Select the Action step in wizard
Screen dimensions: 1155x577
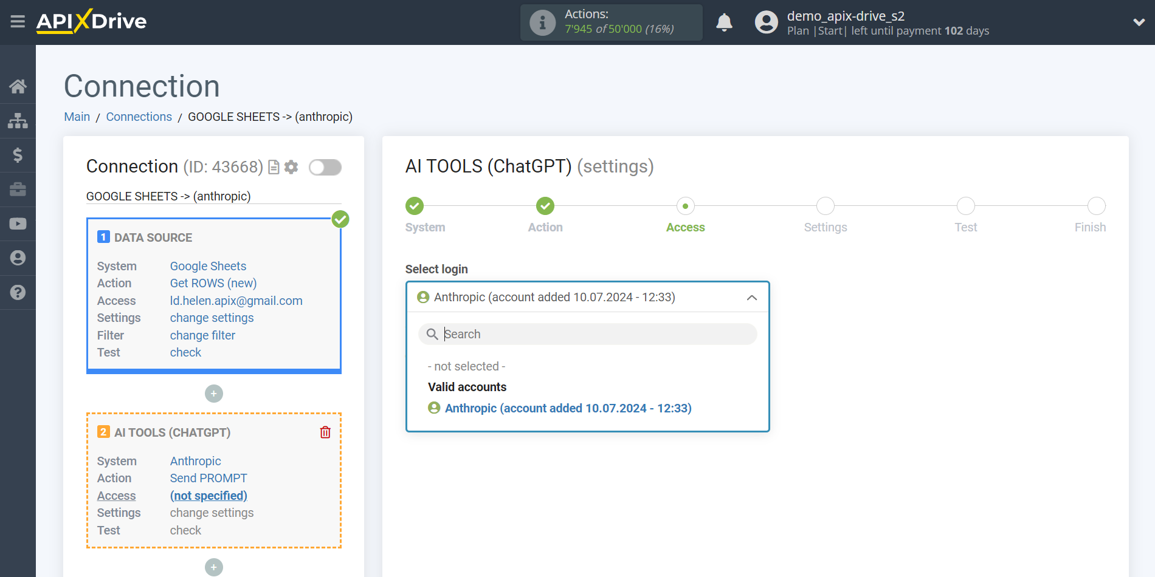tap(545, 206)
